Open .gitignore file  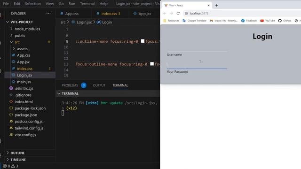pyautogui.click(x=23, y=95)
